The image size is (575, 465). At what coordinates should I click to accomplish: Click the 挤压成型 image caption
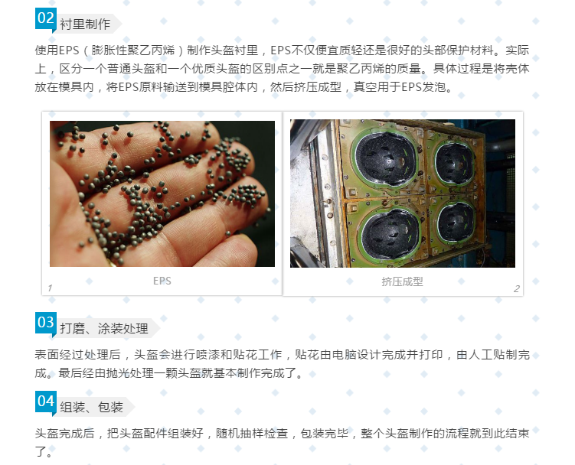[402, 281]
